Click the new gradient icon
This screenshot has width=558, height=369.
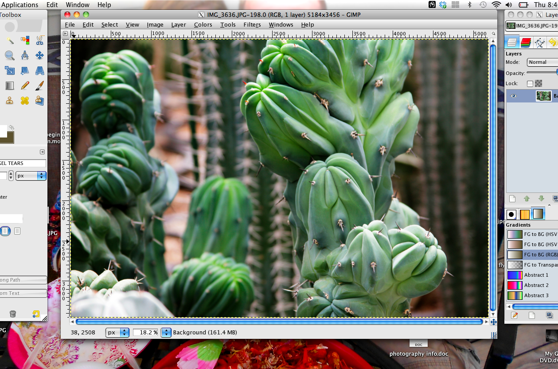tap(532, 315)
